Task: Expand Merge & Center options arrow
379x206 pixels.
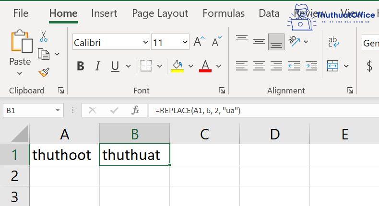Action: [346, 66]
